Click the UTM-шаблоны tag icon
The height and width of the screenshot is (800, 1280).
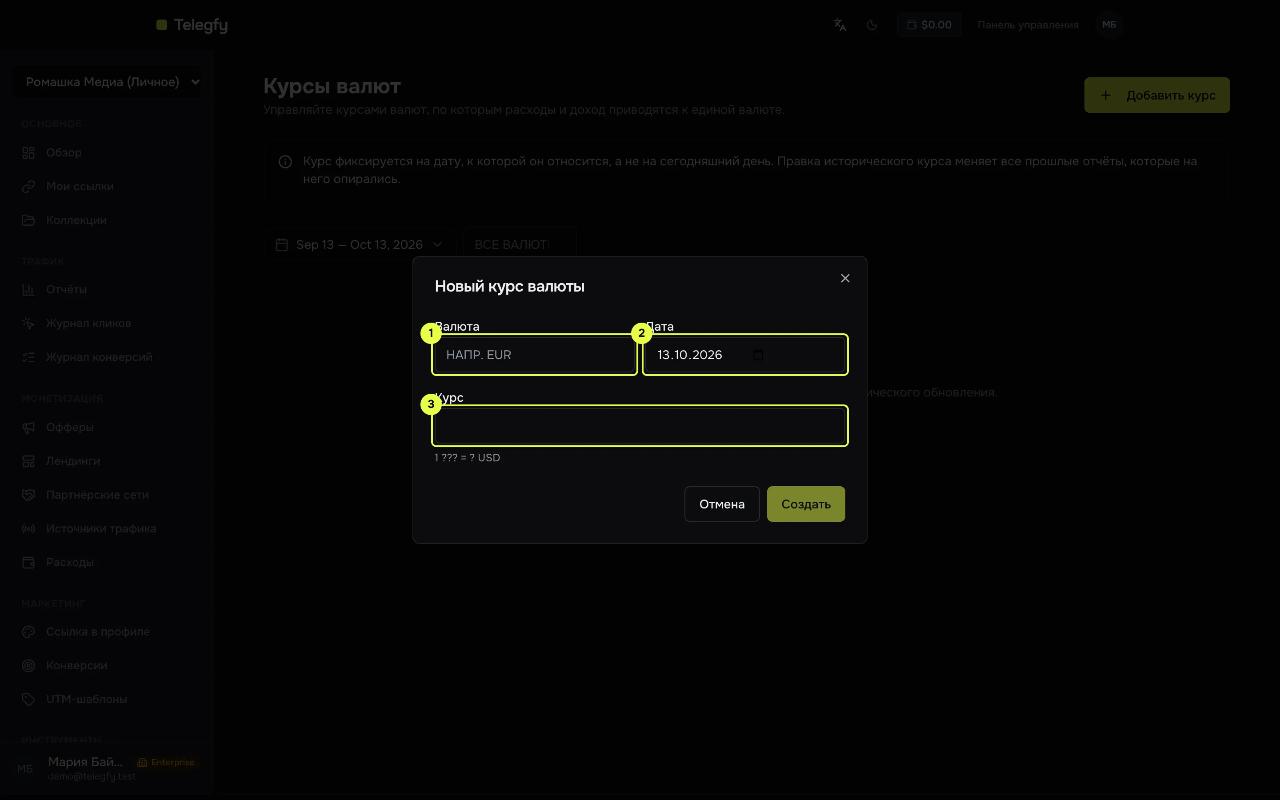[x=28, y=700]
